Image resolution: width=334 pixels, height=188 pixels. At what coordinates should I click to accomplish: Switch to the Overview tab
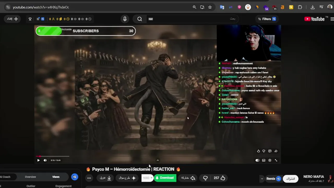point(31,177)
